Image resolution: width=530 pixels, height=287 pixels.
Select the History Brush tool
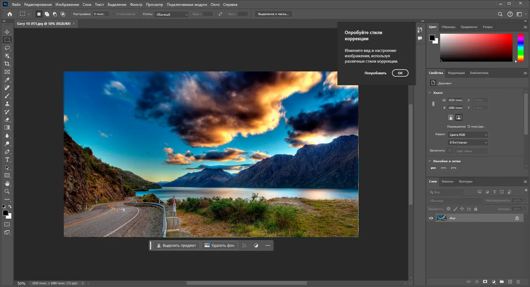coord(7,112)
